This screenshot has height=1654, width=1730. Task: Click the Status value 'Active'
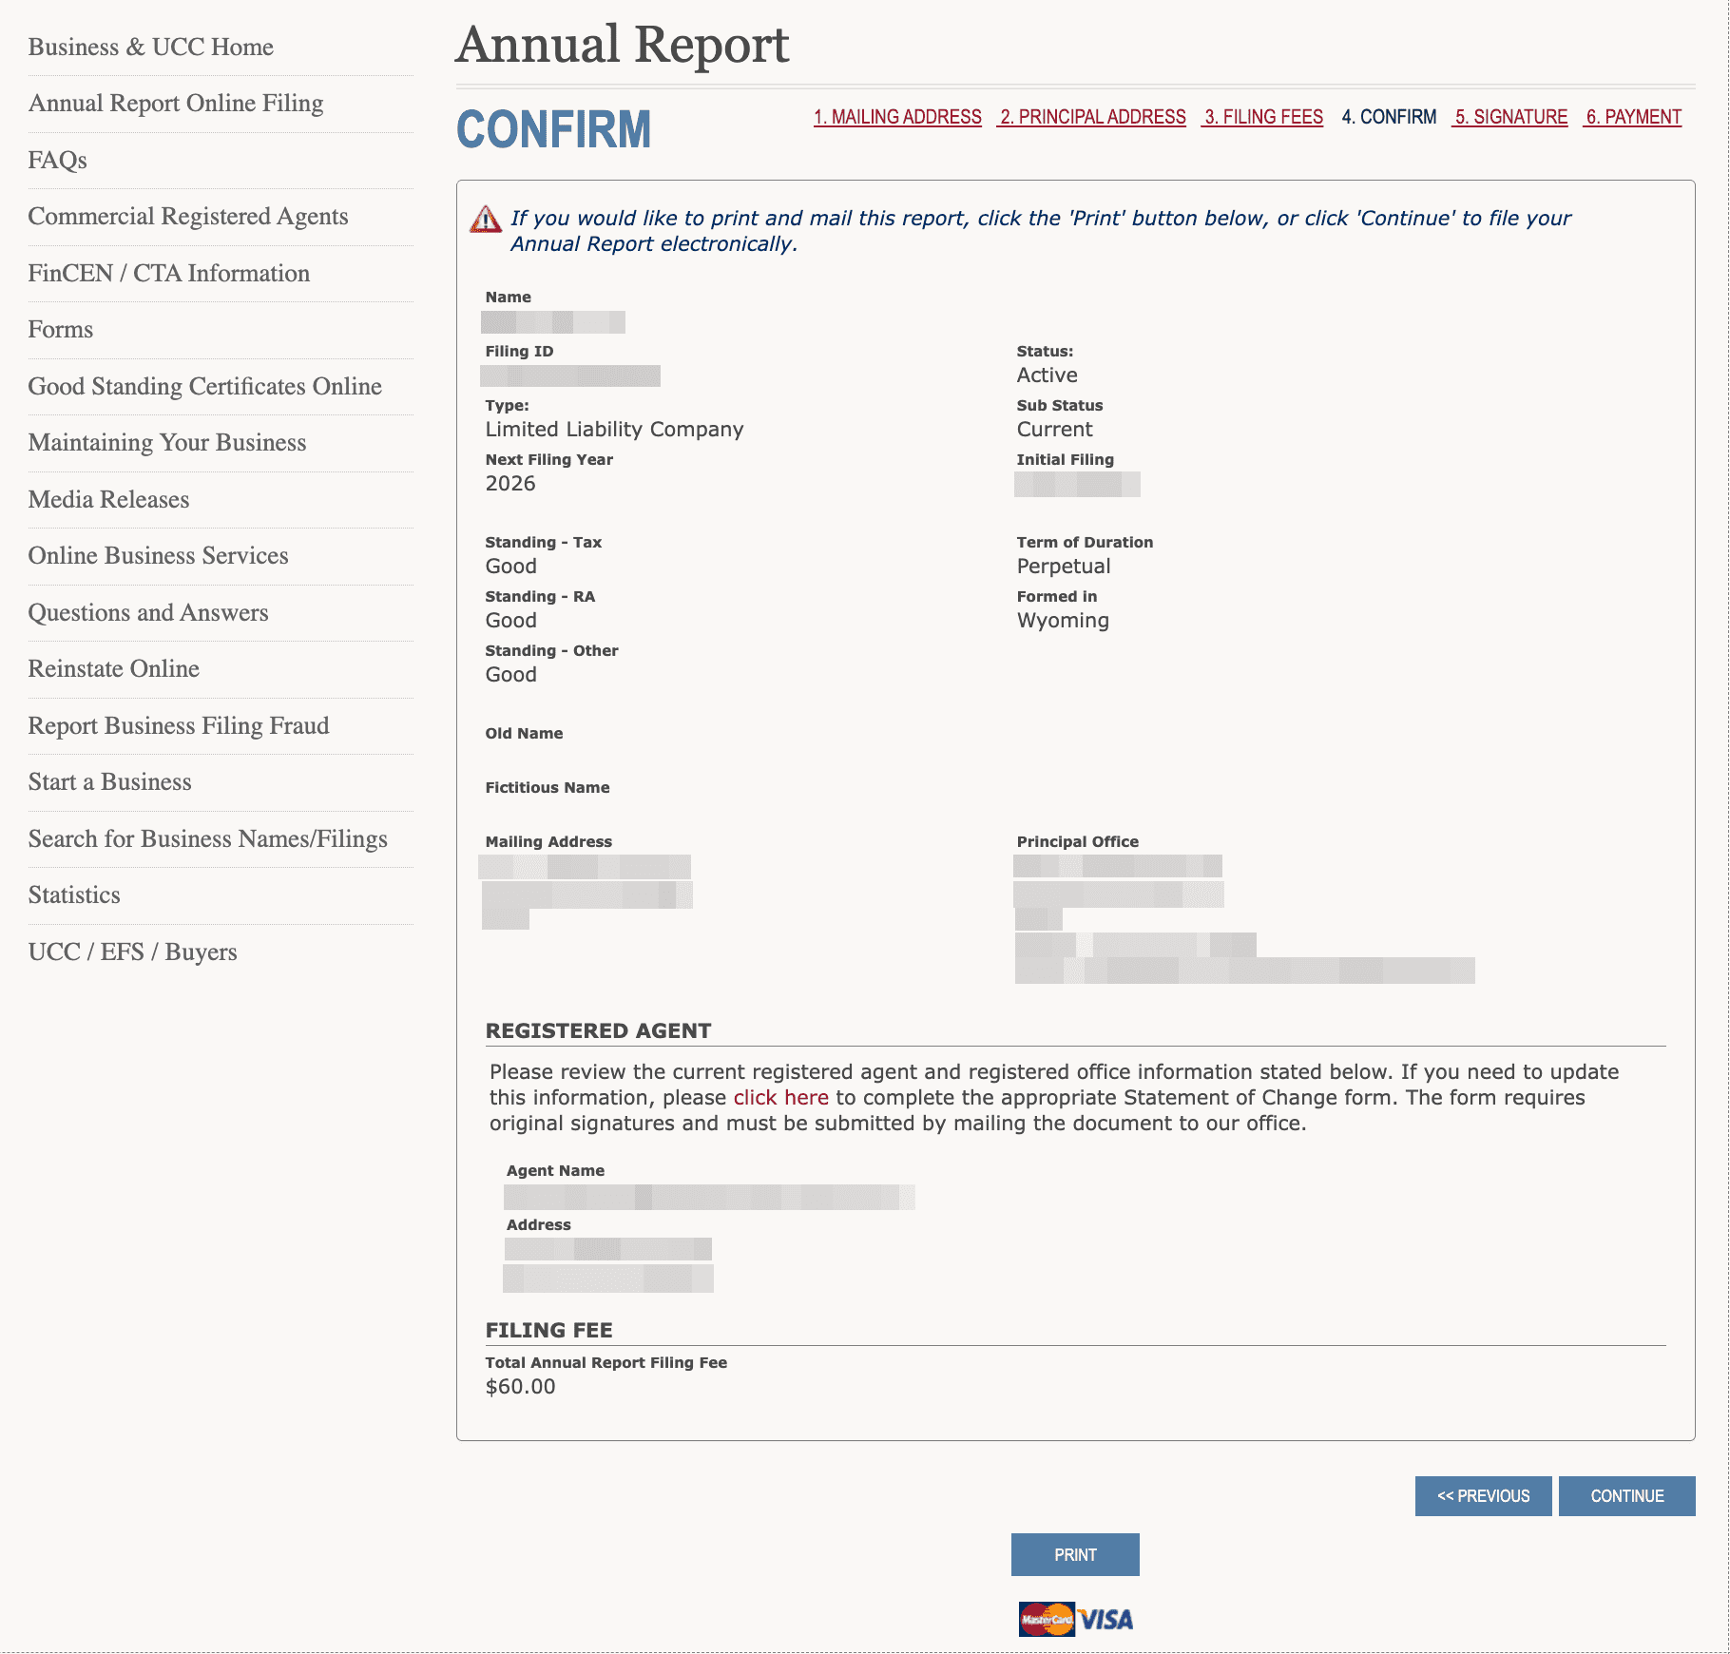pos(1047,375)
